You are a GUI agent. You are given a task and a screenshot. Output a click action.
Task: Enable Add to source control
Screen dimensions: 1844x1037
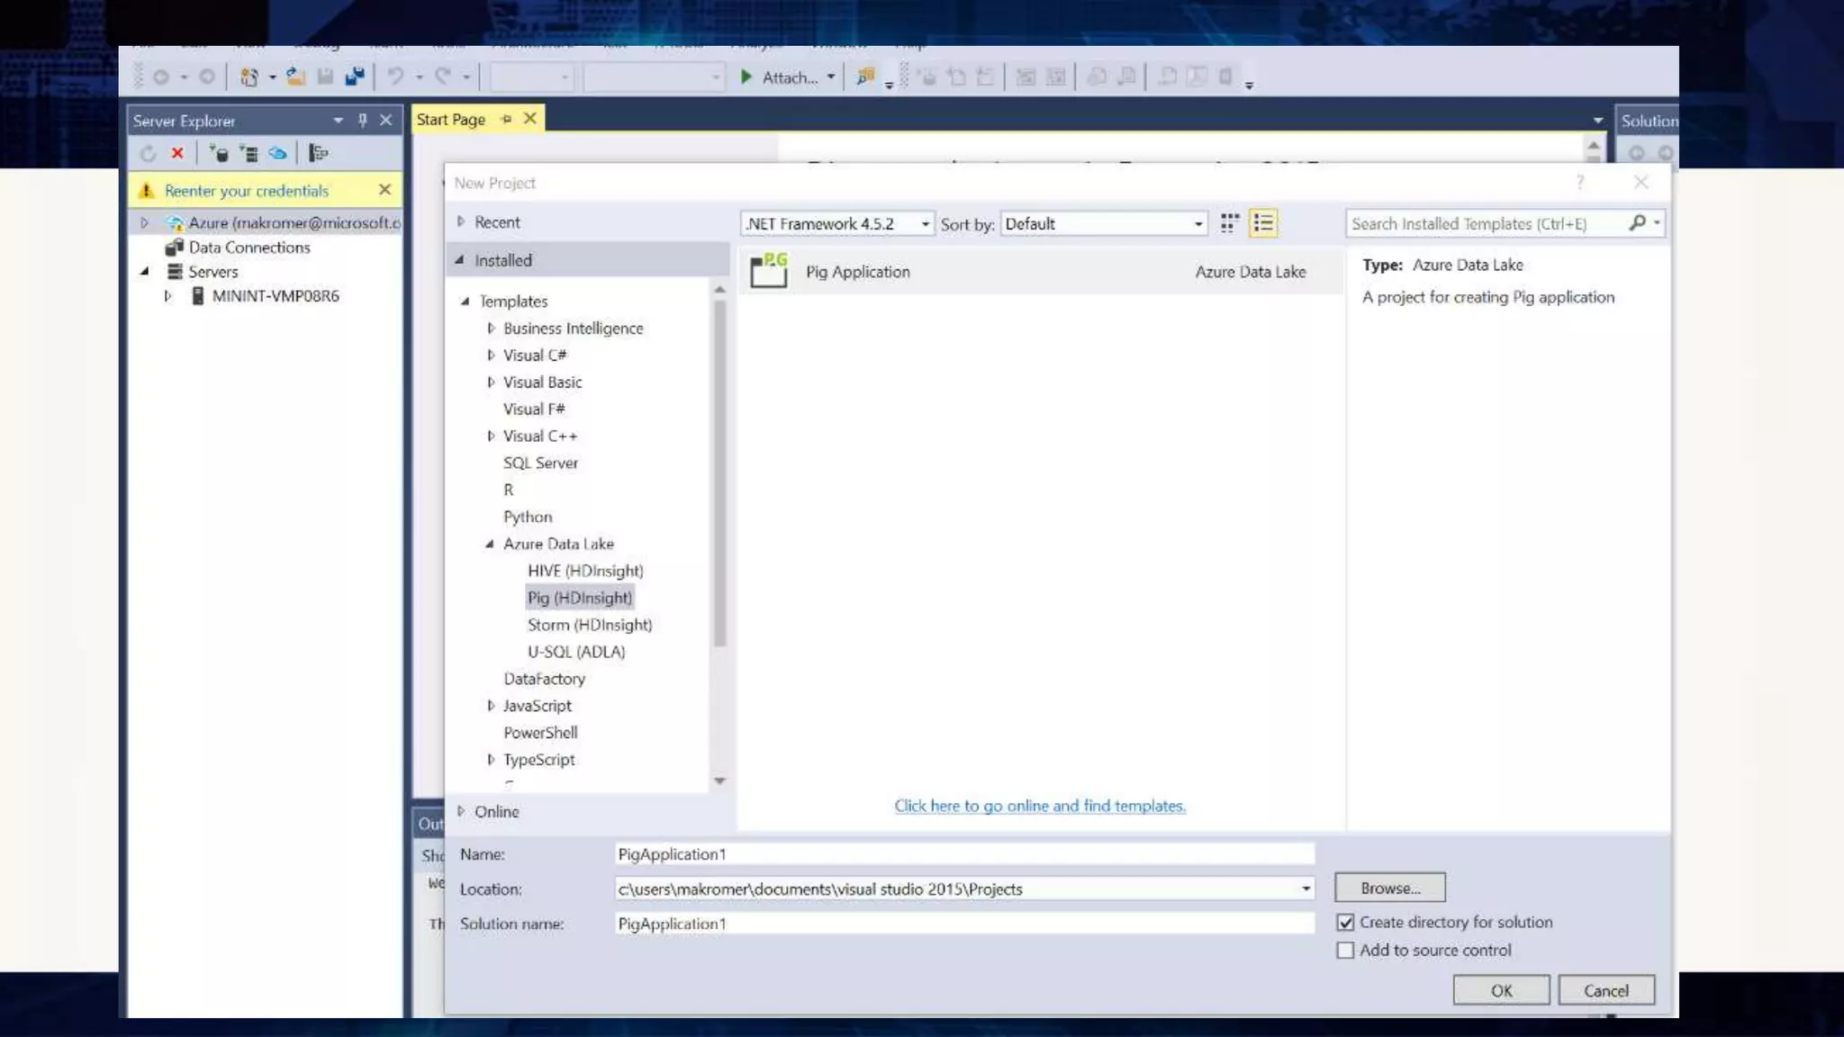[1345, 951]
